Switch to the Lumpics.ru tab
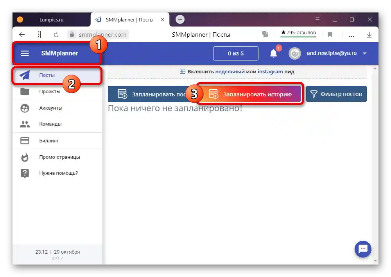The width and height of the screenshot is (391, 277). (52, 20)
